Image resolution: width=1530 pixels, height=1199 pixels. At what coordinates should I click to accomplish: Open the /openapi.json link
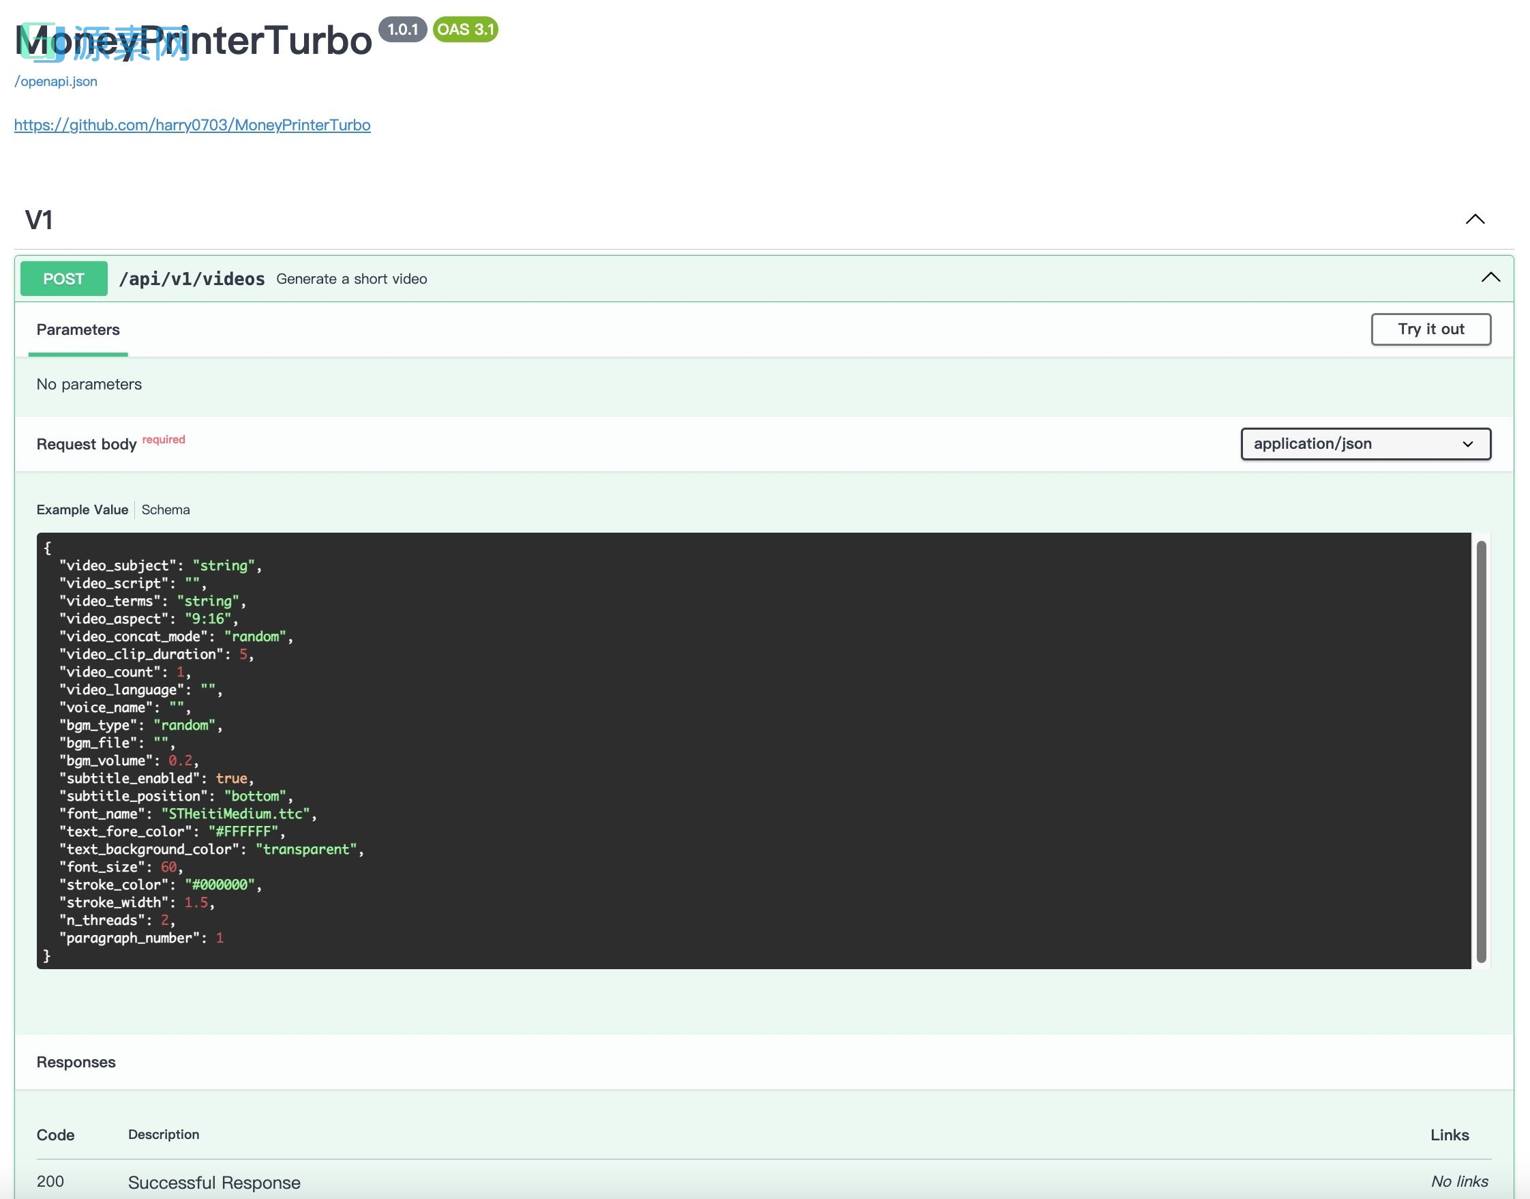pyautogui.click(x=56, y=81)
